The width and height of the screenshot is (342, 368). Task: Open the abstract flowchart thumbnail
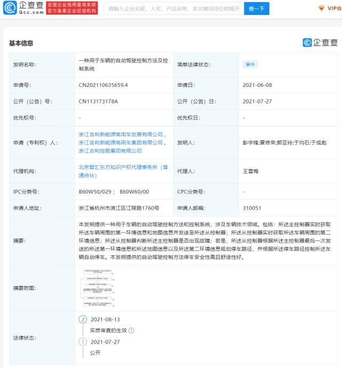[x=98, y=288]
